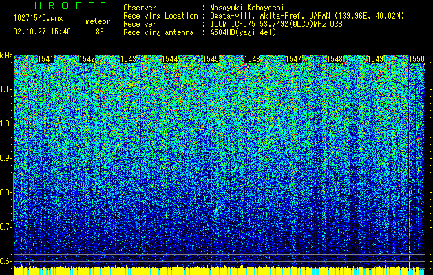This screenshot has height=275, width=433.
Task: Click the ICOM IC-575 receiver frequency text
Action: coord(277,24)
